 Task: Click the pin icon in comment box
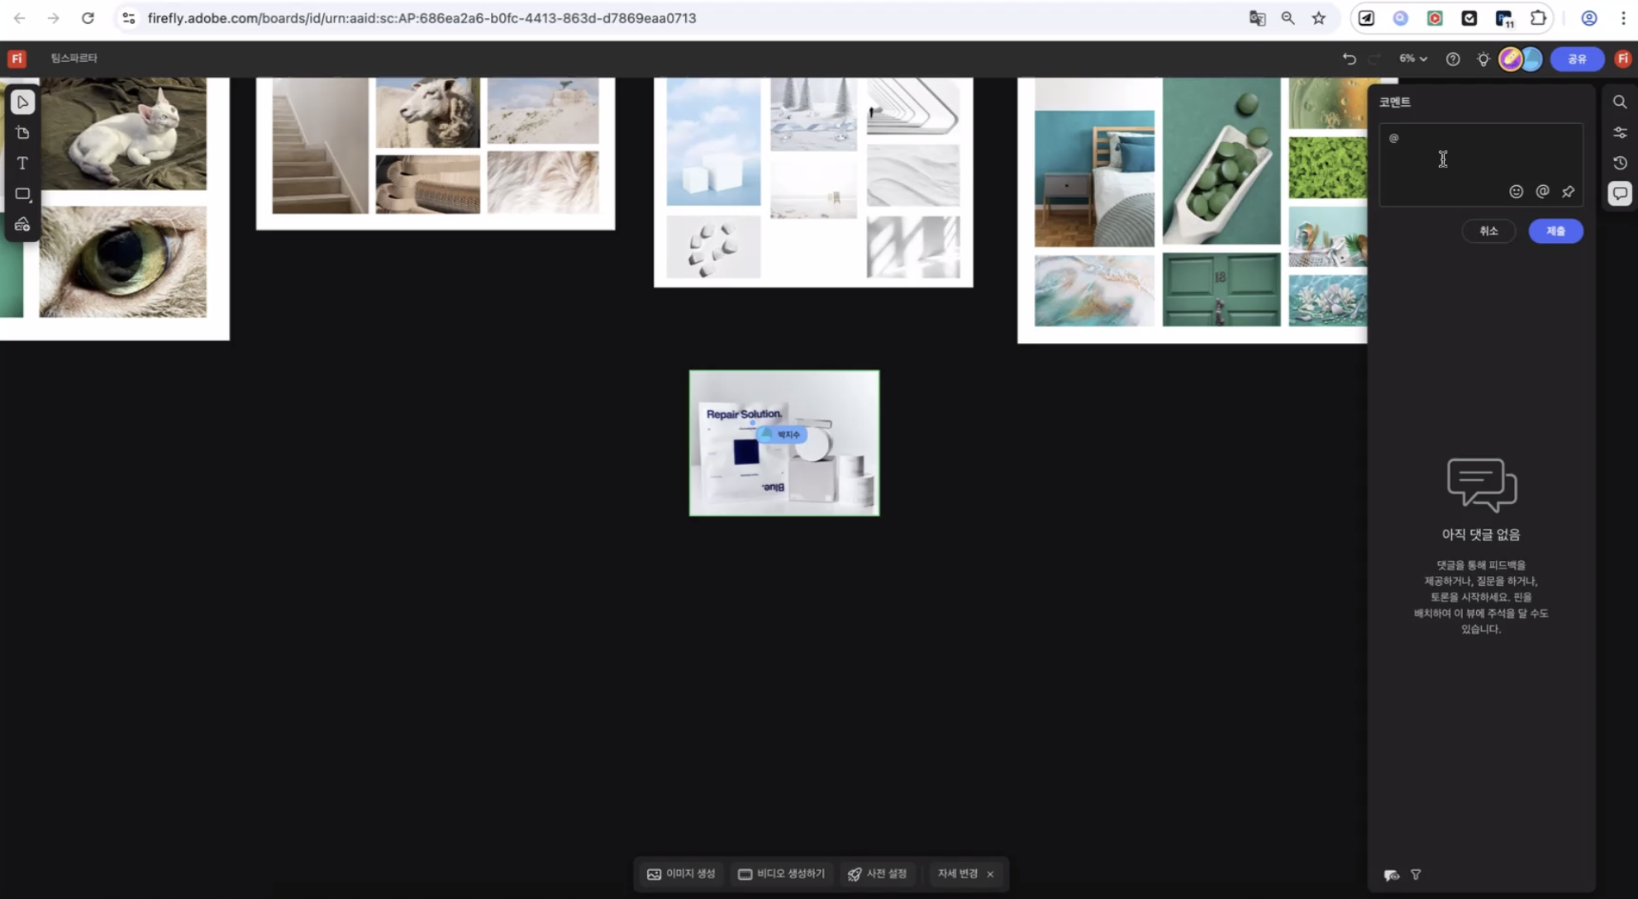1568,192
